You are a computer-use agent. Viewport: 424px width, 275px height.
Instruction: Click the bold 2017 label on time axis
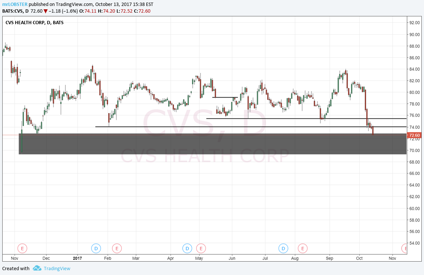(x=77, y=258)
